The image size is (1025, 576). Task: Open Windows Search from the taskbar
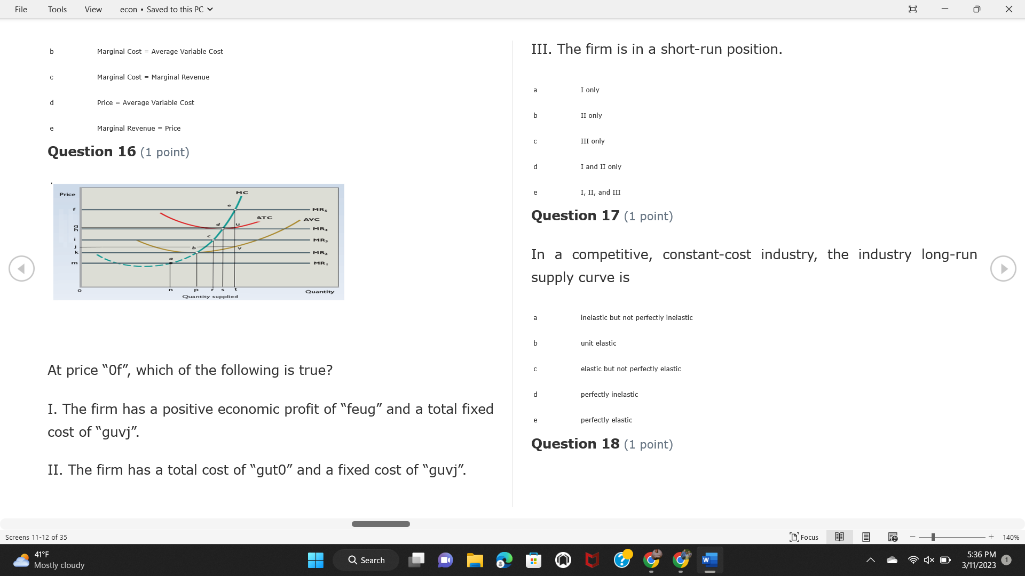click(366, 560)
